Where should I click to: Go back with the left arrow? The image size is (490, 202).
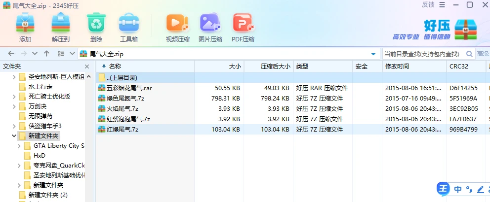click(11, 54)
